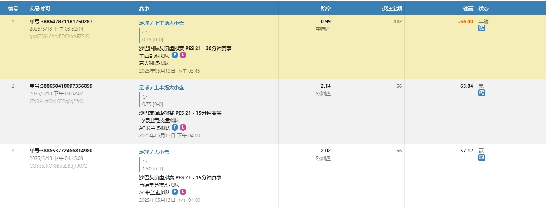Sort by the 交易时间 column header
The image size is (546, 207).
40,8
